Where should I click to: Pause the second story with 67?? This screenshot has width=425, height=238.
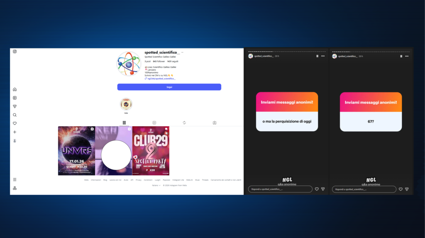(401, 56)
